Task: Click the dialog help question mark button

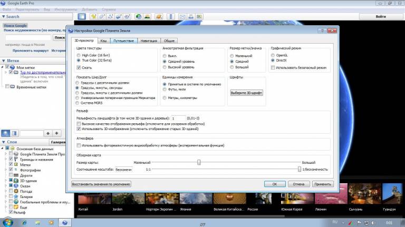Action: (x=322, y=31)
